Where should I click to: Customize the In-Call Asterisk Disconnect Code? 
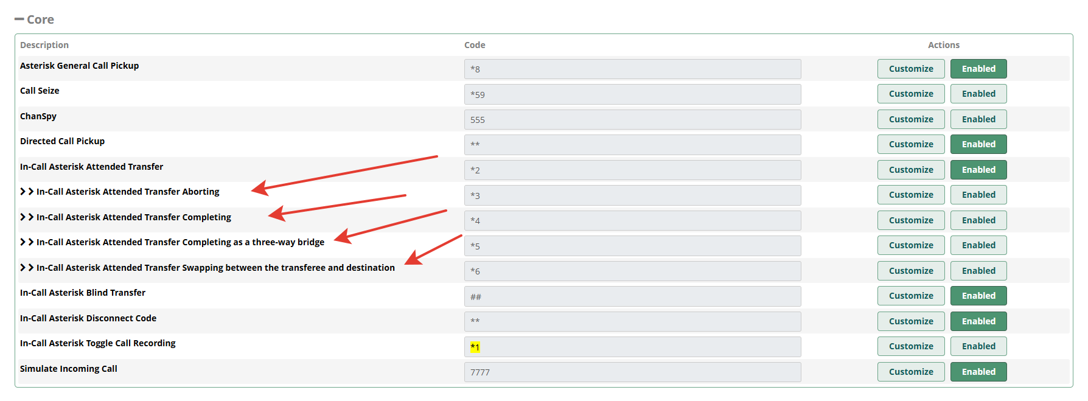point(910,321)
